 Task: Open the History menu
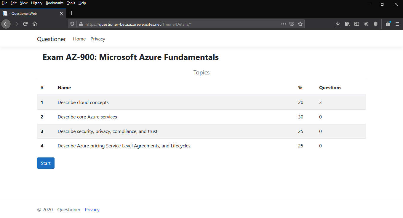[x=37, y=3]
